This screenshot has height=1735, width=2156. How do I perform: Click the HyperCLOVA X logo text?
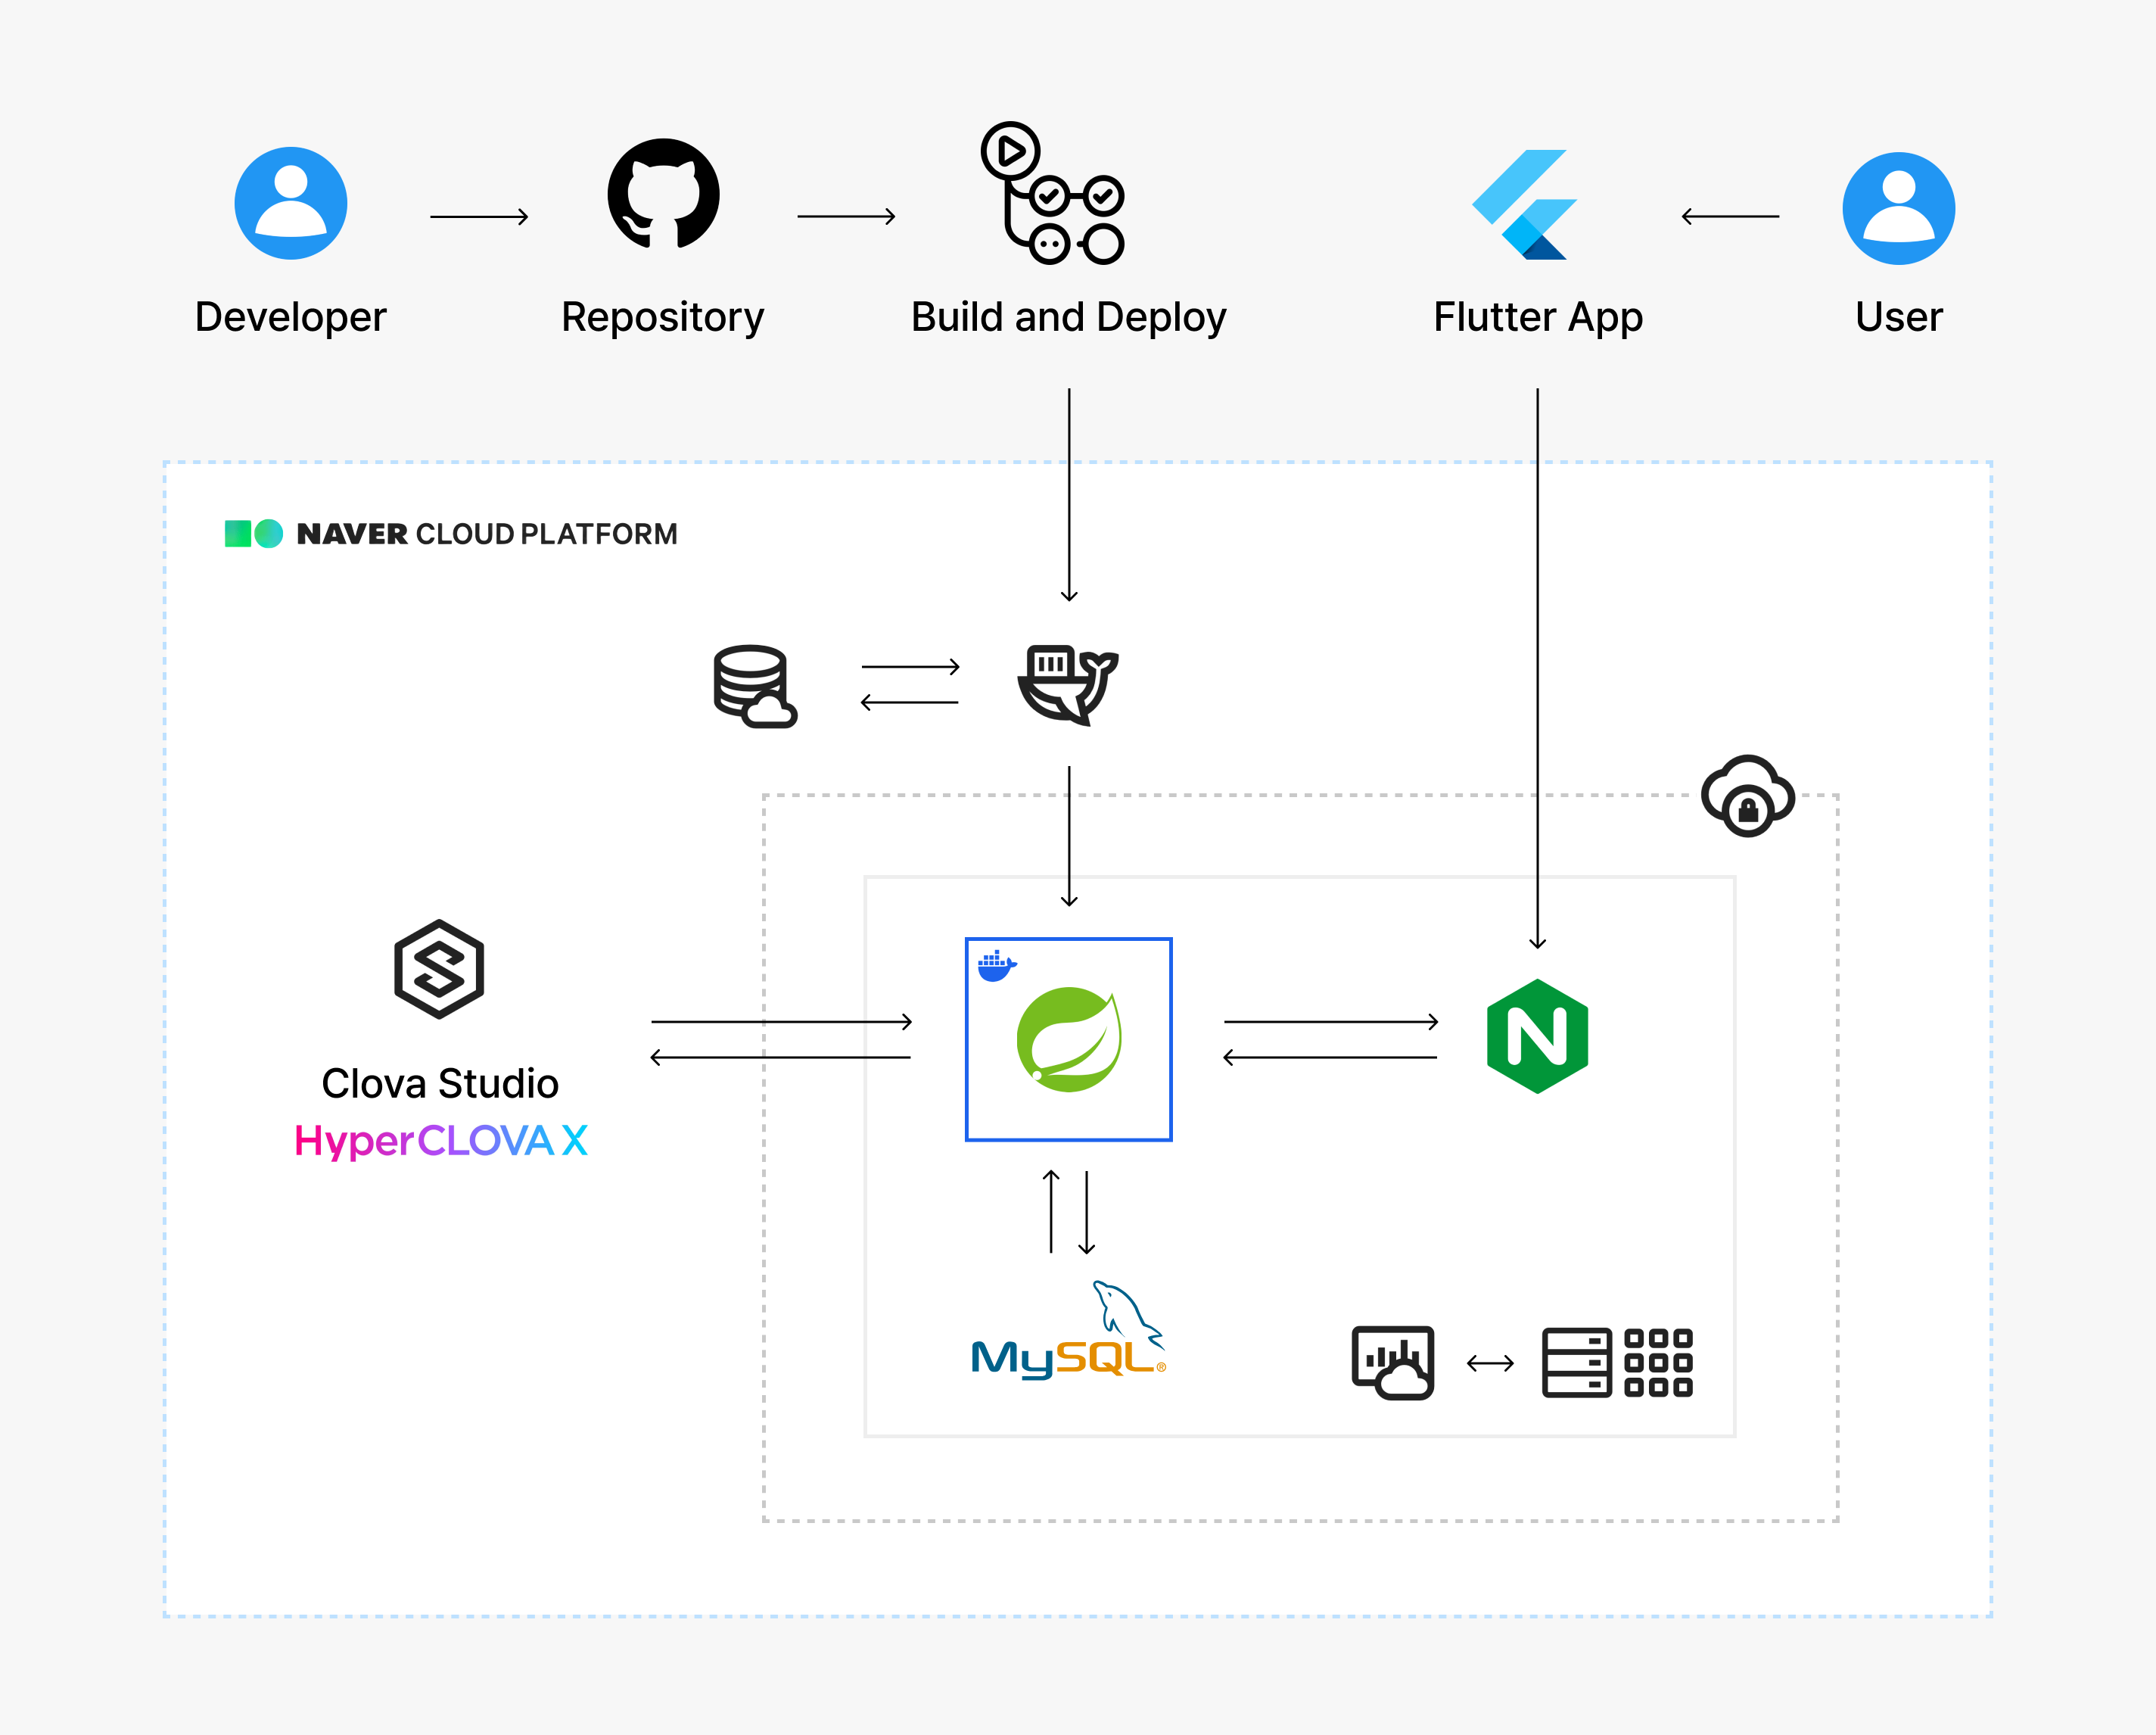441,1142
